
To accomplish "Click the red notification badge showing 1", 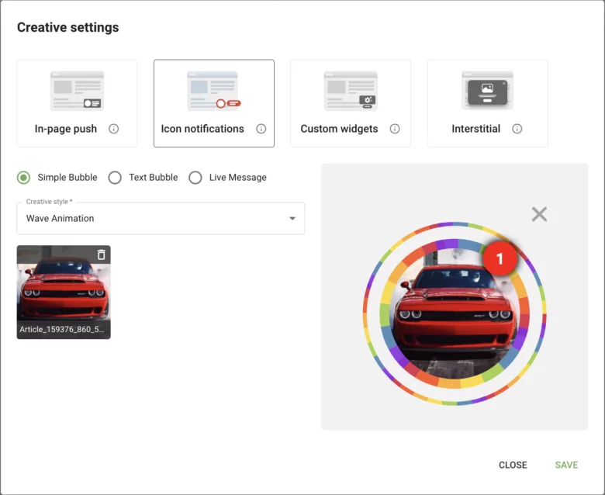I will click(x=500, y=259).
